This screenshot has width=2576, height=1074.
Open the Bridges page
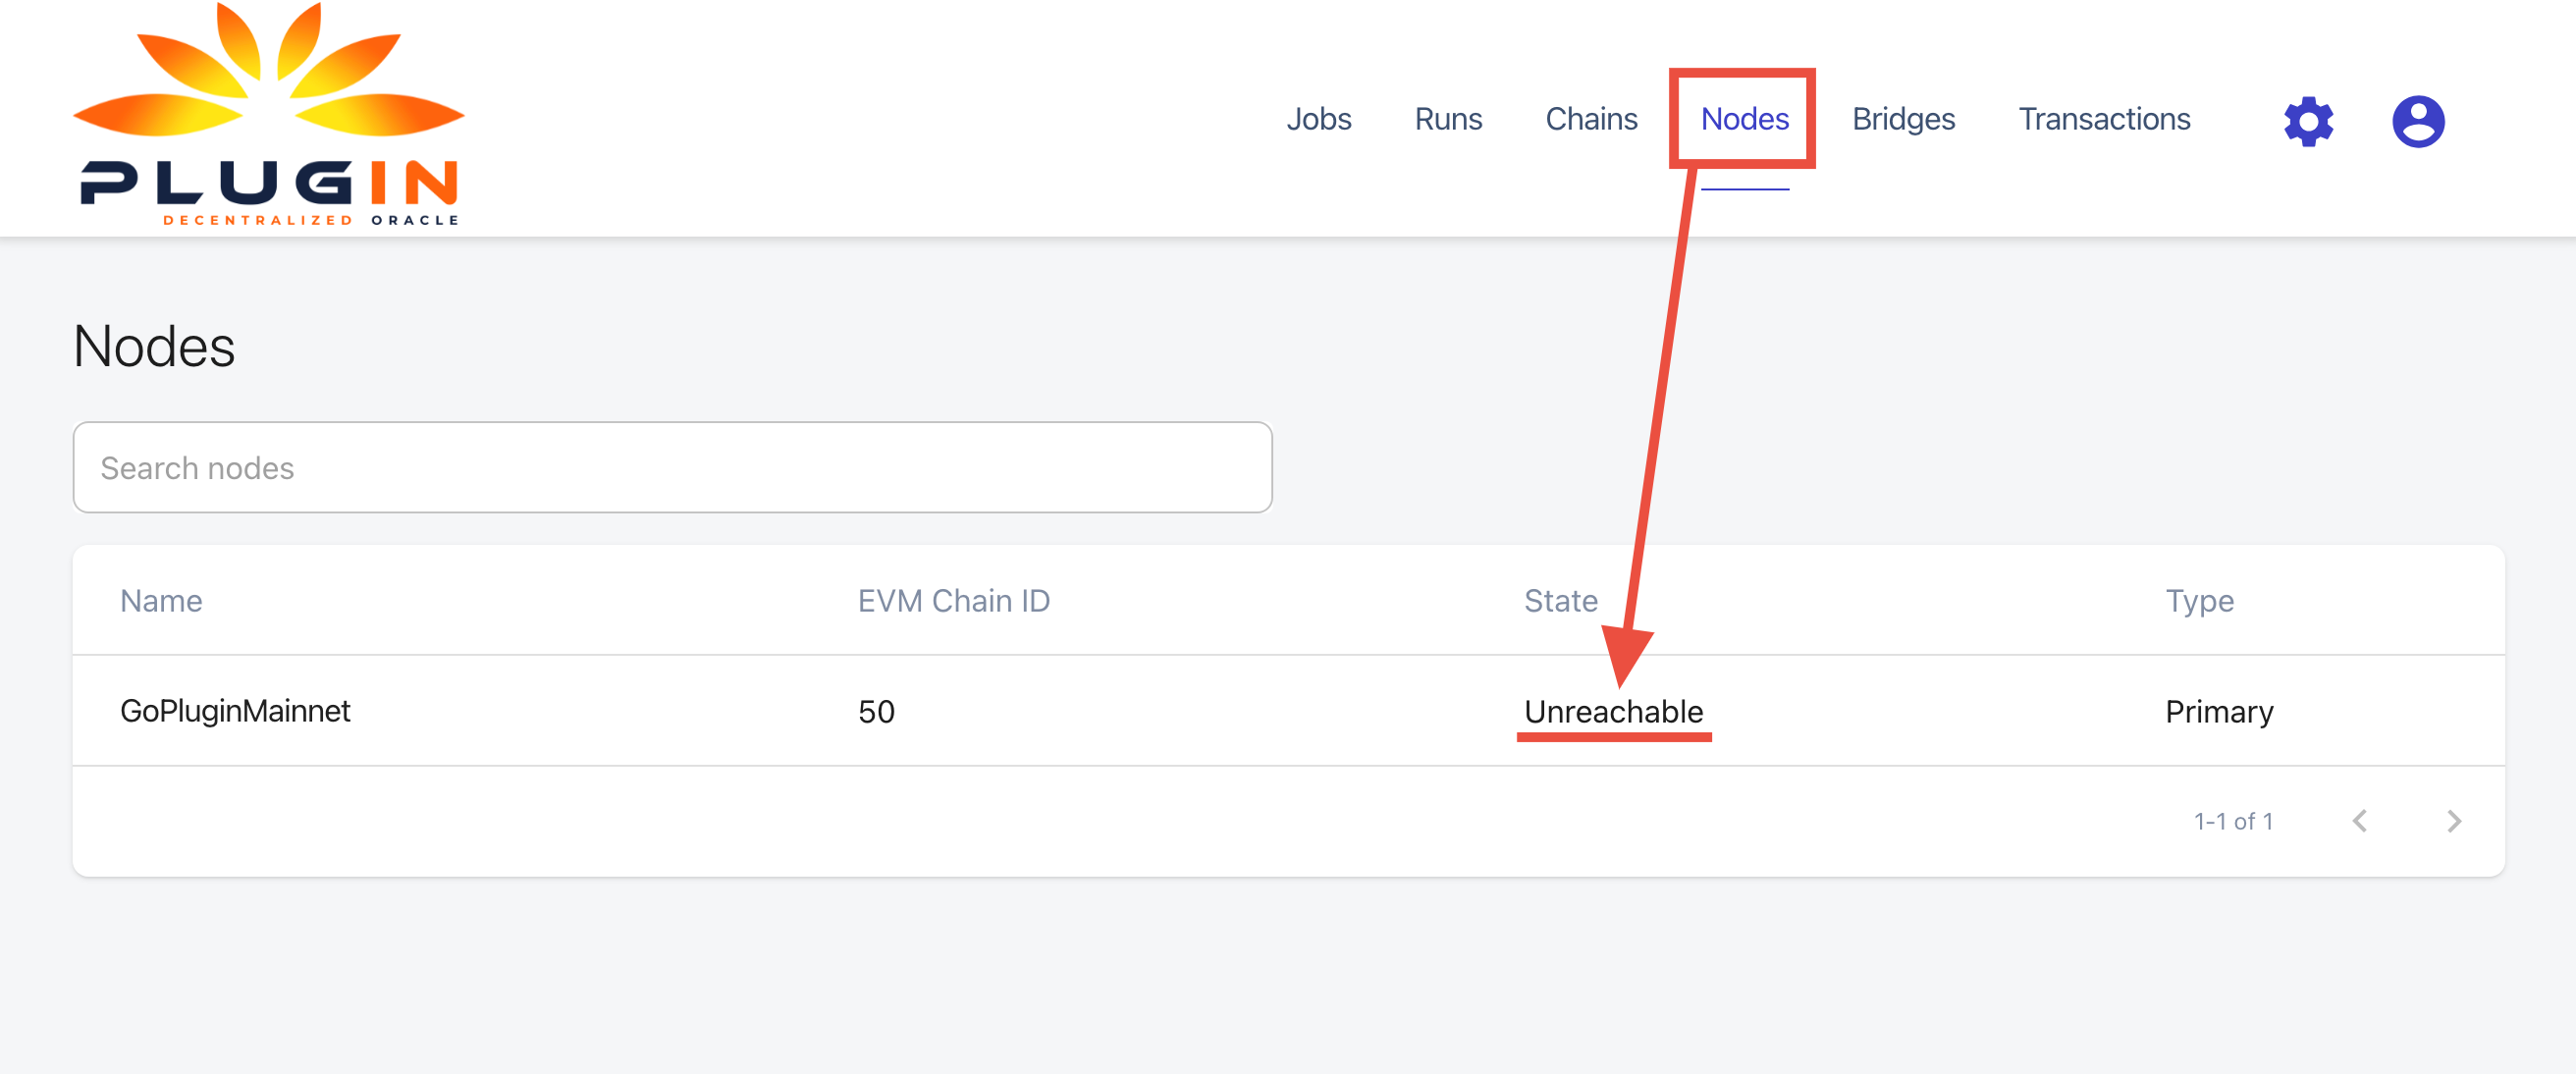(1903, 118)
